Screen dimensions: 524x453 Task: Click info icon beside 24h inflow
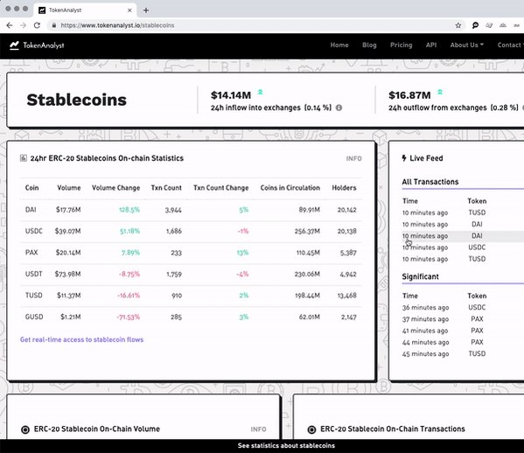(x=339, y=108)
